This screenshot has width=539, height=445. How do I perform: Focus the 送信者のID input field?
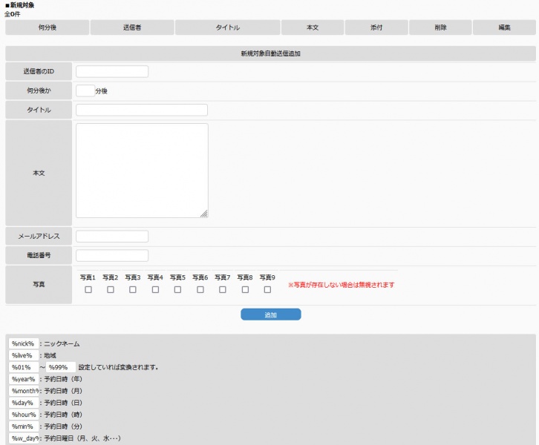[x=112, y=72]
